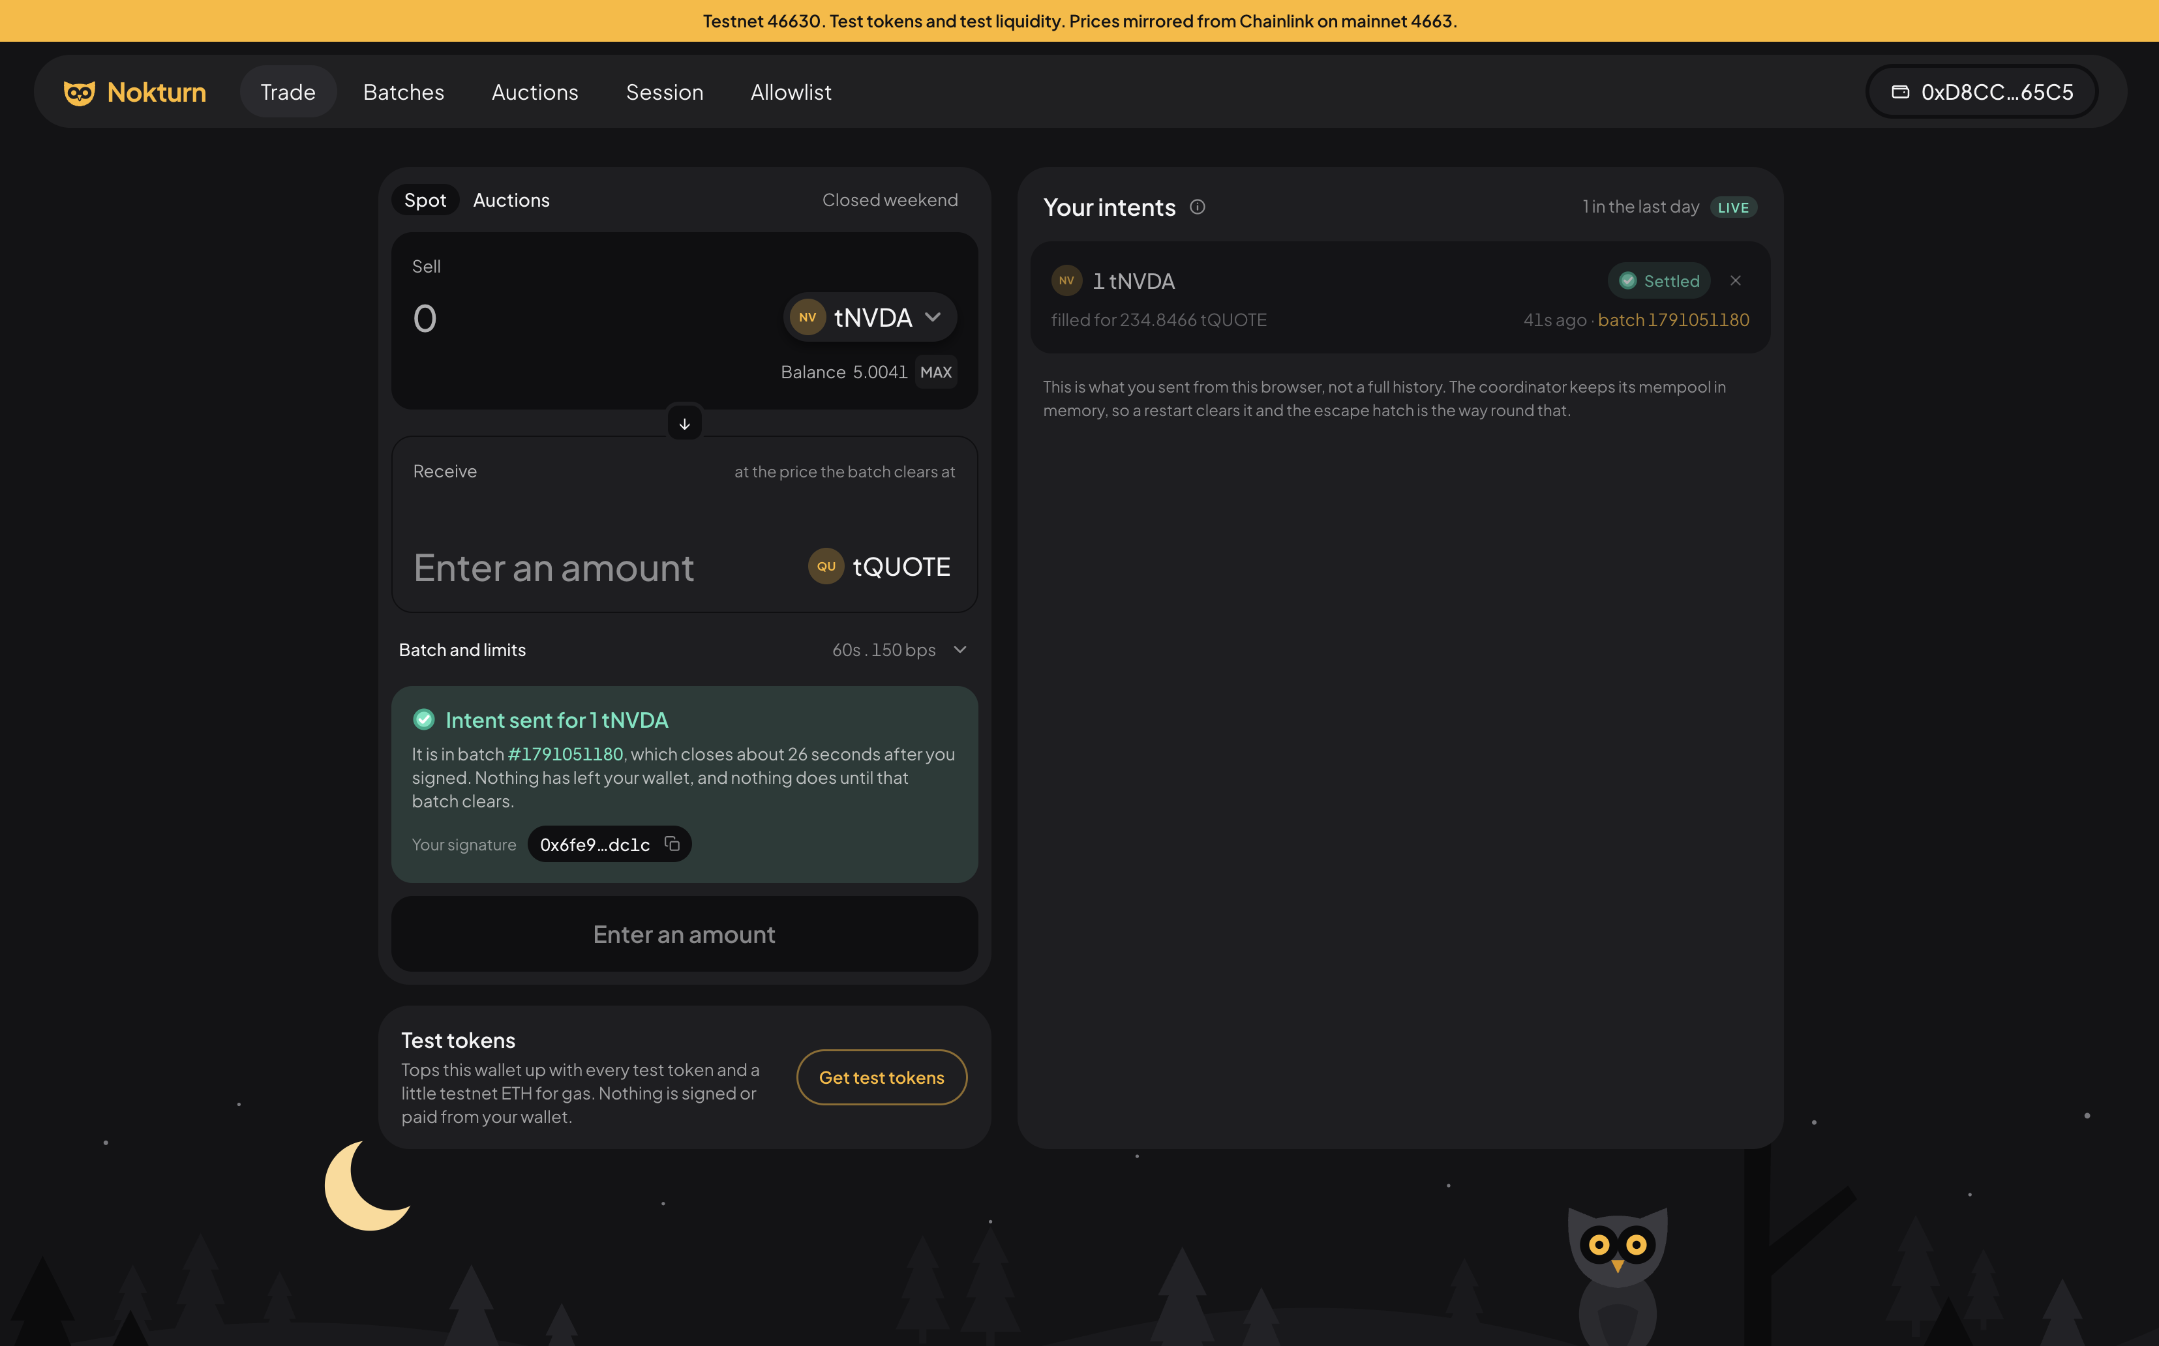Click the Balance 5.0041 text
The height and width of the screenshot is (1346, 2159).
[844, 372]
